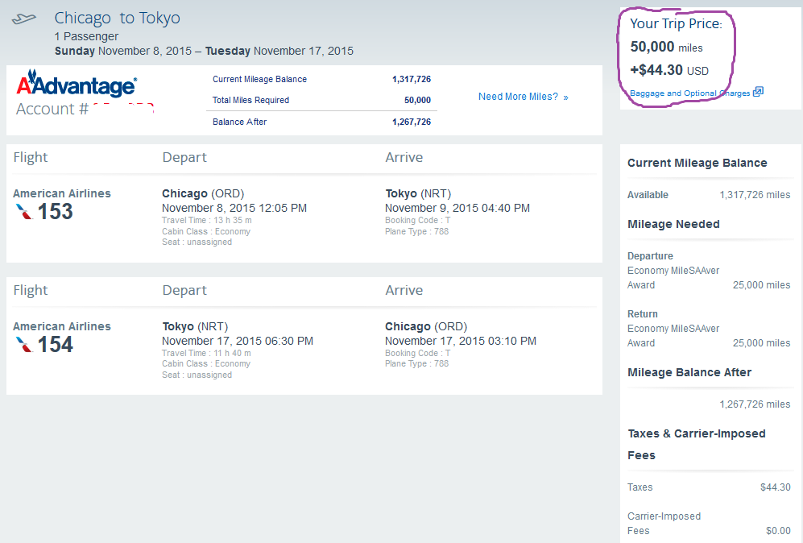Screen dimensions: 803x543
Task: Click Travel Time 11 h 40 m
Action: point(206,353)
